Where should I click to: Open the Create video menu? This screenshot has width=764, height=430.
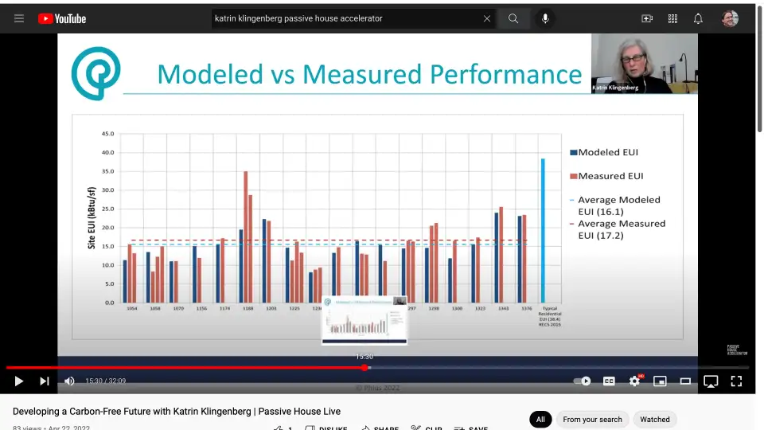click(647, 18)
